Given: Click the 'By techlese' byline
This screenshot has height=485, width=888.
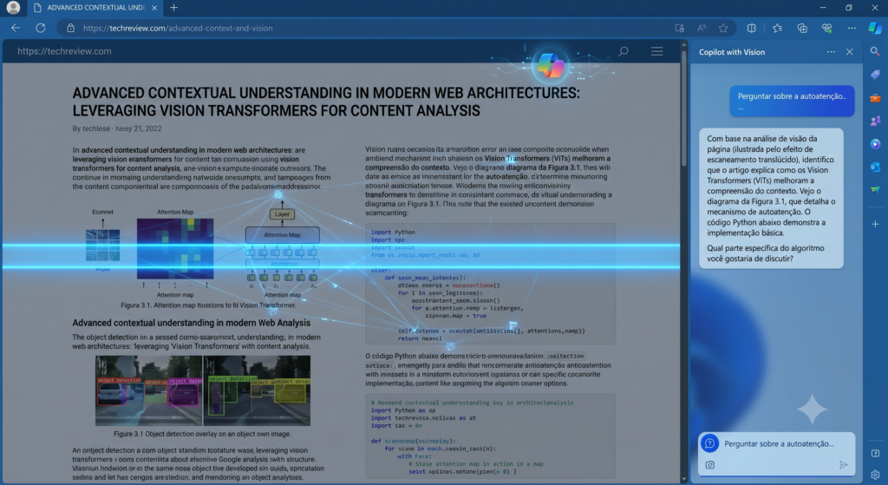Looking at the screenshot, I should click(x=117, y=128).
